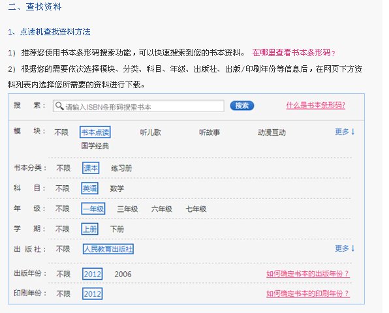Choose the 六年级 grade
This screenshot has height=313, width=389.
(x=161, y=209)
